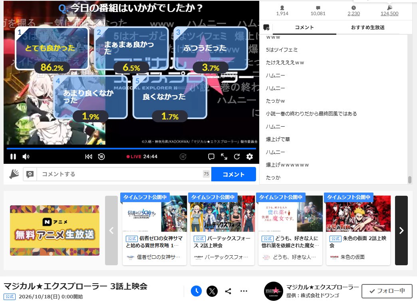Select poll answer あまり良くなかった
The width and height of the screenshot is (417, 306).
point(91,97)
